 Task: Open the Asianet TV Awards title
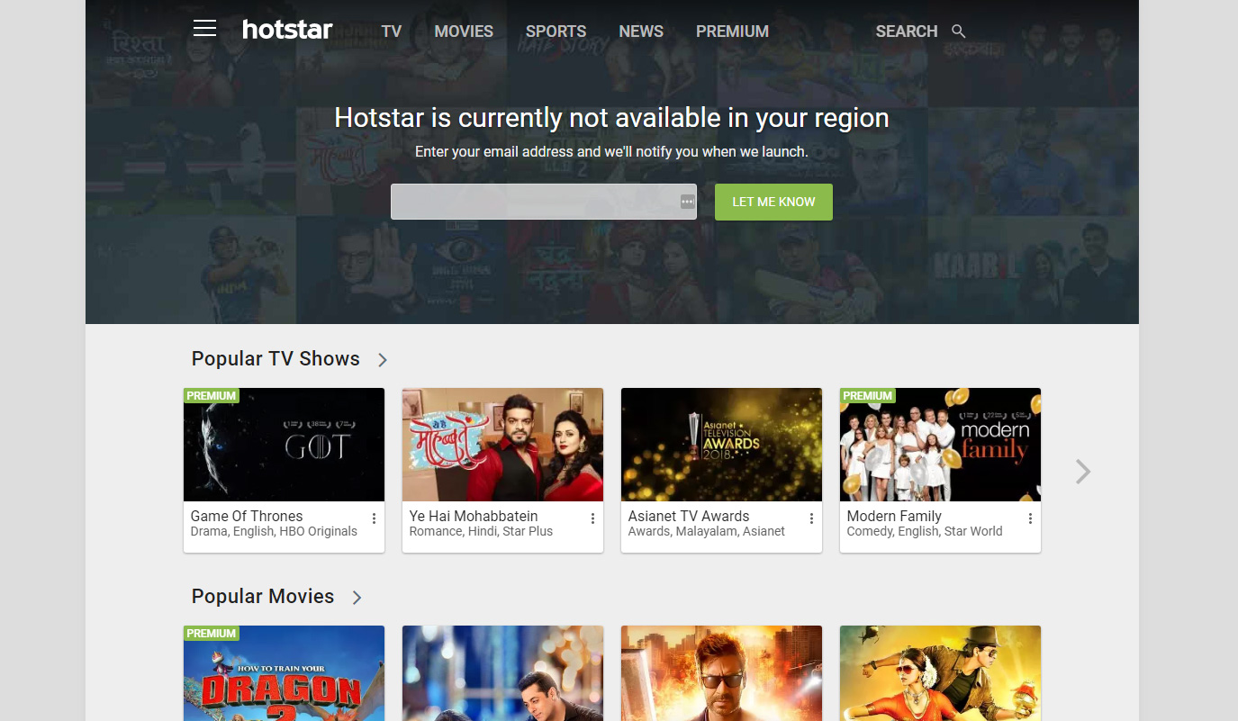click(x=689, y=516)
